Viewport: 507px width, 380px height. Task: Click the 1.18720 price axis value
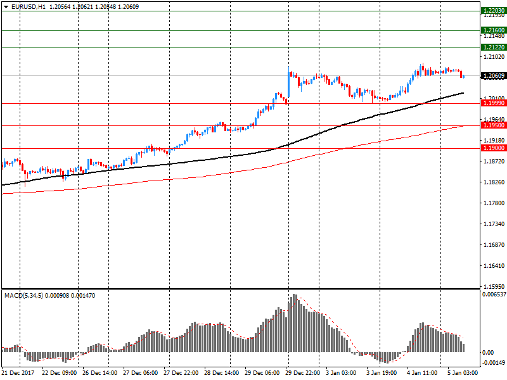494,161
